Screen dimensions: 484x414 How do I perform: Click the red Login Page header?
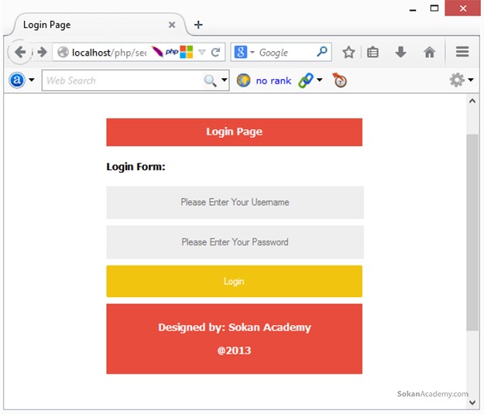click(x=235, y=132)
